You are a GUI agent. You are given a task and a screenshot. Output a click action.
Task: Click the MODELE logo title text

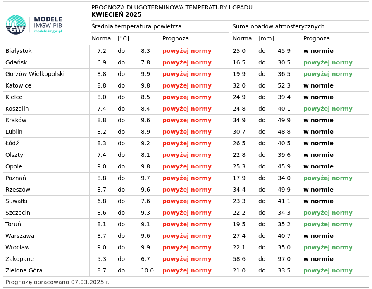[x=48, y=19]
